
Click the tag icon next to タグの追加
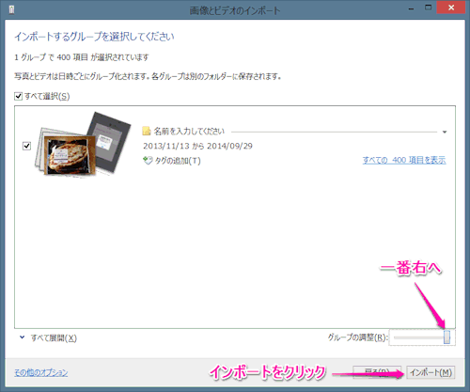[x=148, y=161]
